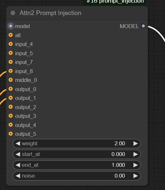Select the output_2 socket dot
Image resolution: width=165 pixels, height=190 pixels.
point(11,107)
